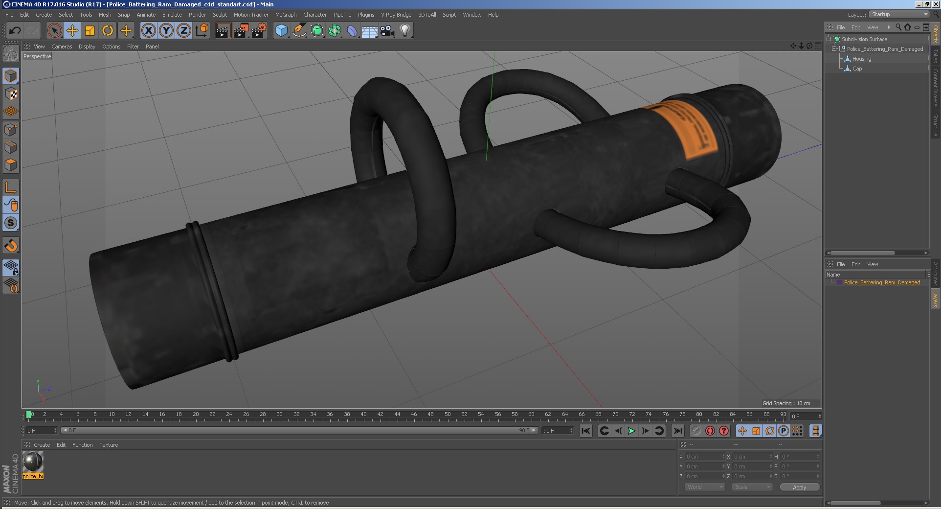This screenshot has height=509, width=941.
Task: Select the police_b material thumbnail
Action: click(x=33, y=462)
